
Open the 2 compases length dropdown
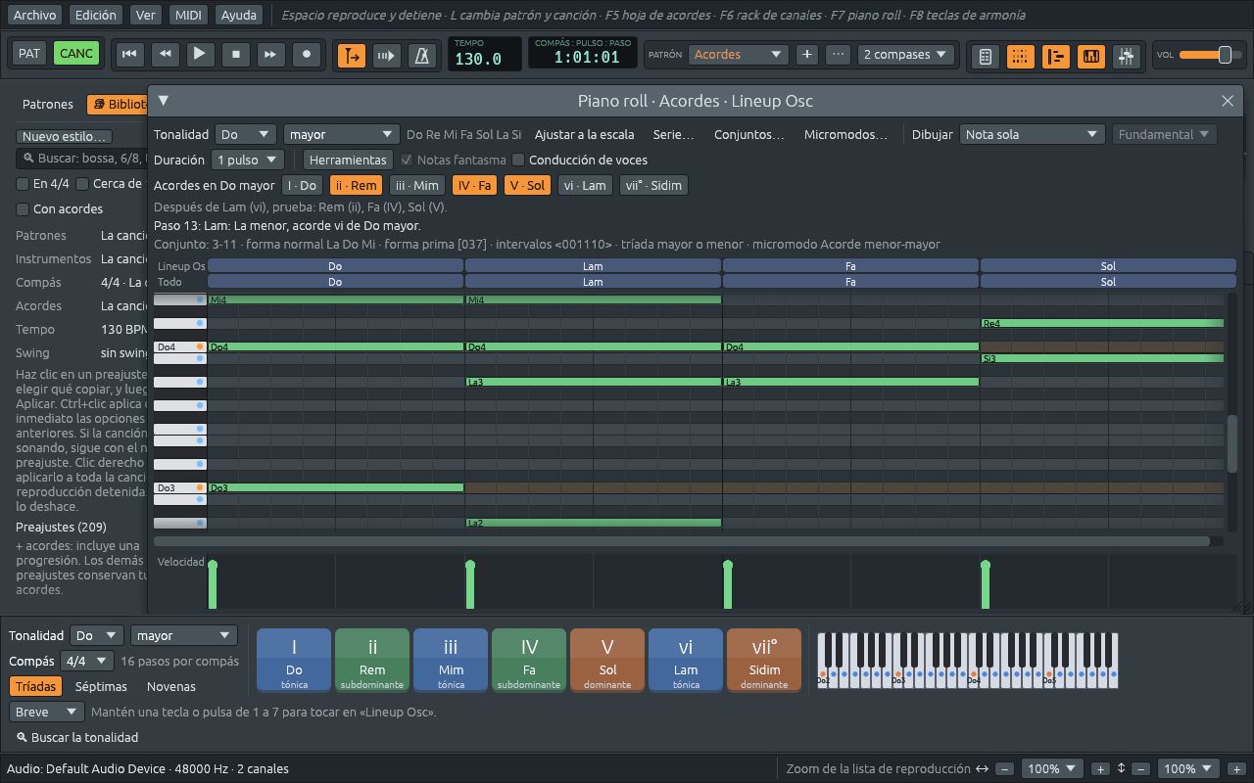coord(906,55)
